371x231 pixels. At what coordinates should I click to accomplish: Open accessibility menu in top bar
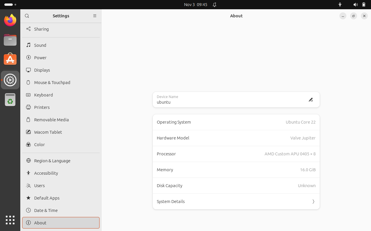(340, 5)
